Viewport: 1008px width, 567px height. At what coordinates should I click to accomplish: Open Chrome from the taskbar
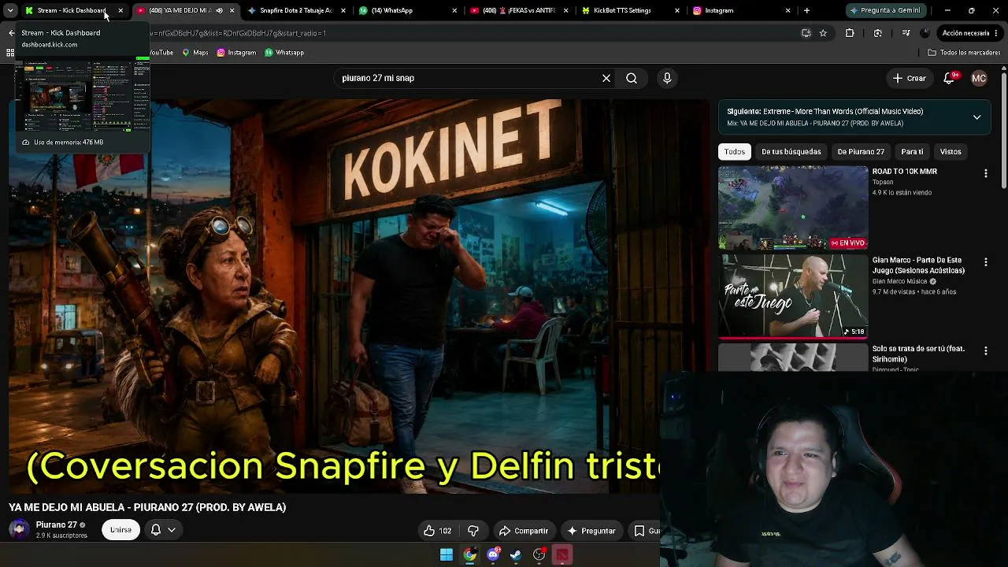(469, 555)
